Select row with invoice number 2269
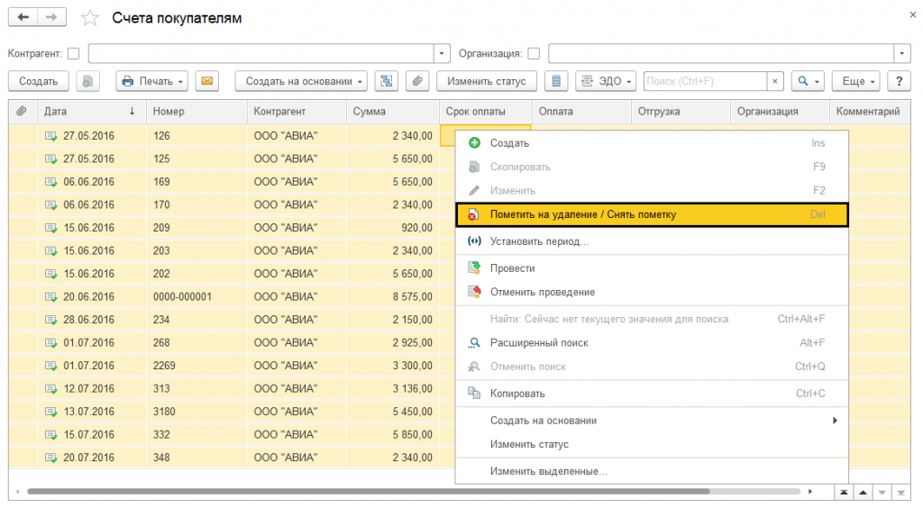The image size is (923, 508). [233, 366]
